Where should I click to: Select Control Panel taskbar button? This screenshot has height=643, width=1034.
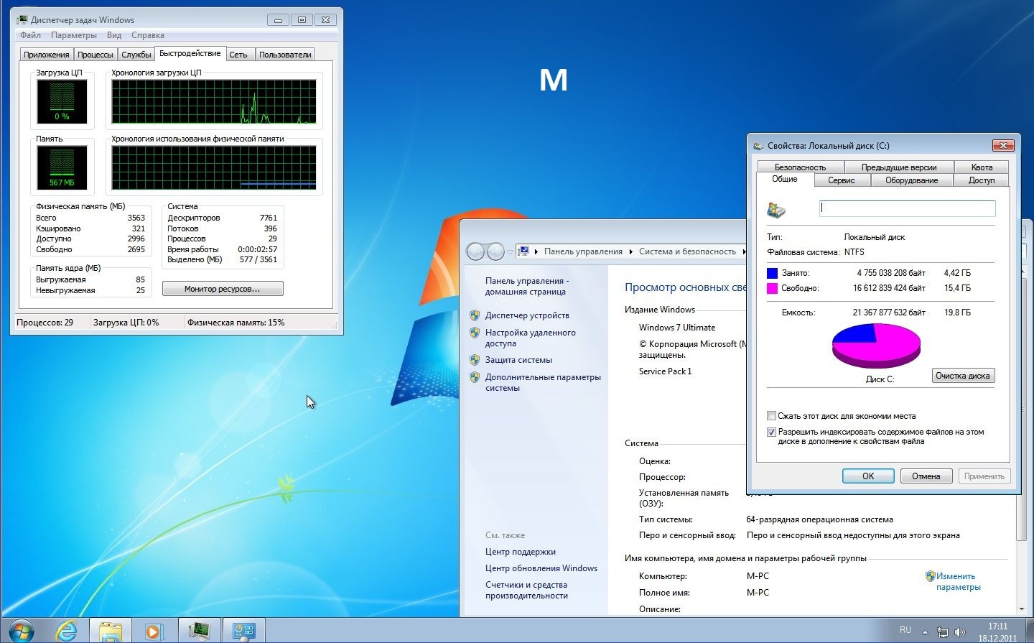(x=244, y=631)
